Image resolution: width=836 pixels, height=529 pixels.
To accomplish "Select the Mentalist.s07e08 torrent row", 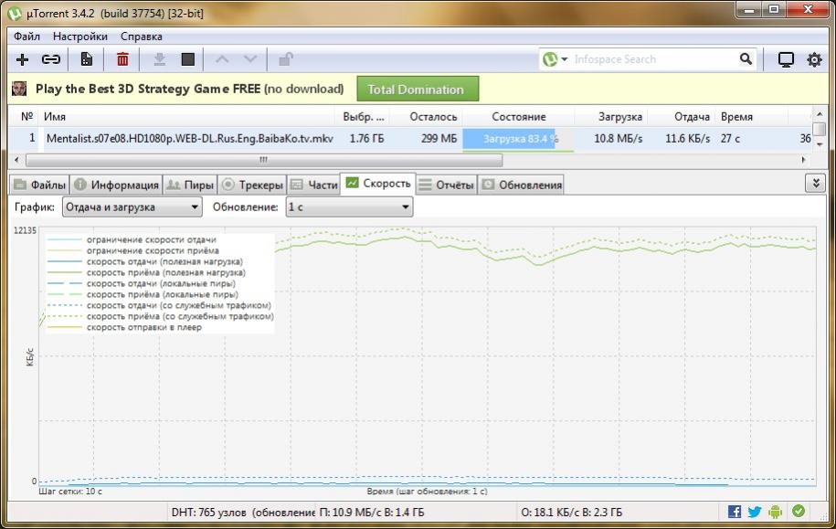I will (x=410, y=139).
